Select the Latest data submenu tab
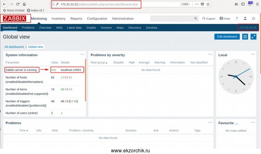The height and width of the screenshot is (154, 261). [x=74, y=28]
